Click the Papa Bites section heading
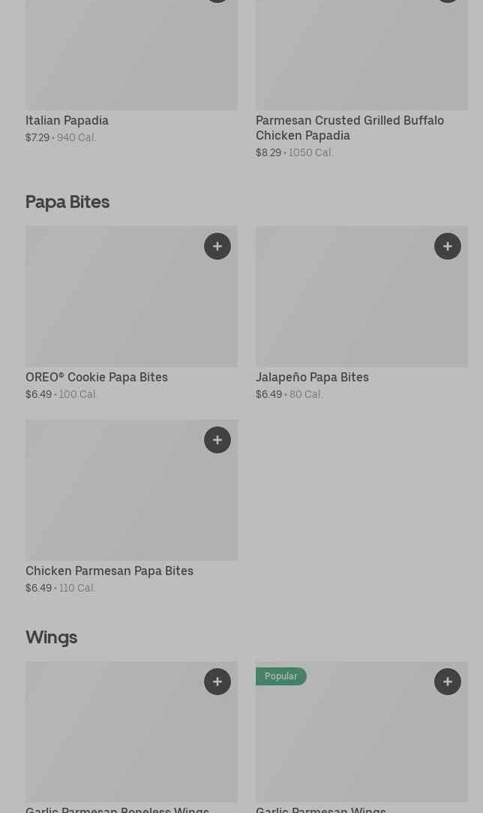The height and width of the screenshot is (813, 483). pos(67,202)
